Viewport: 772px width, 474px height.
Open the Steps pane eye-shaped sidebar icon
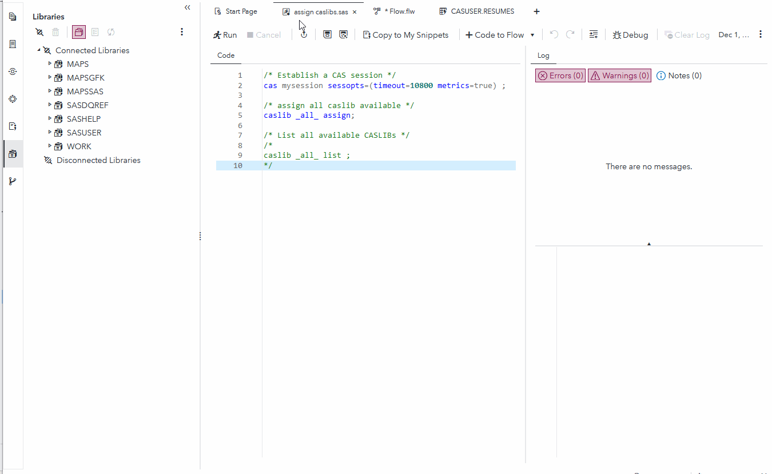[13, 71]
